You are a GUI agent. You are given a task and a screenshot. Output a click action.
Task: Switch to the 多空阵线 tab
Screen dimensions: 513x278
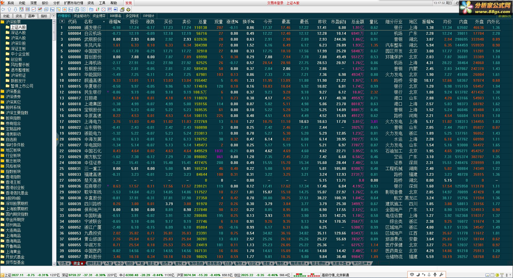click(132, 16)
